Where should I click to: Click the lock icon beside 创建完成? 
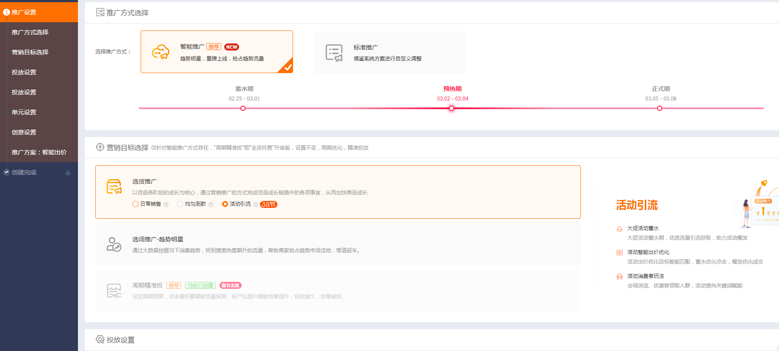tap(68, 173)
